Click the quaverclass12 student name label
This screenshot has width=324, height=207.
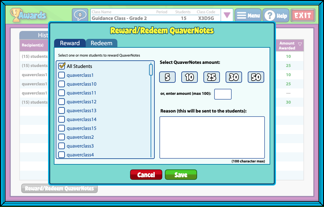pos(82,102)
